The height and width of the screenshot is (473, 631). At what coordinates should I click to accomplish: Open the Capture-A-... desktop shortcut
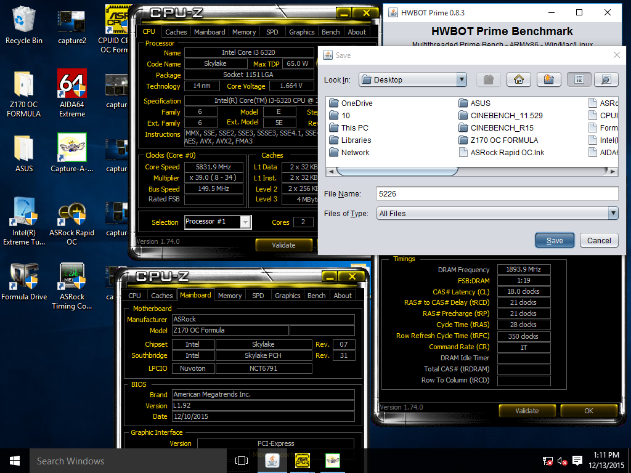pyautogui.click(x=72, y=153)
